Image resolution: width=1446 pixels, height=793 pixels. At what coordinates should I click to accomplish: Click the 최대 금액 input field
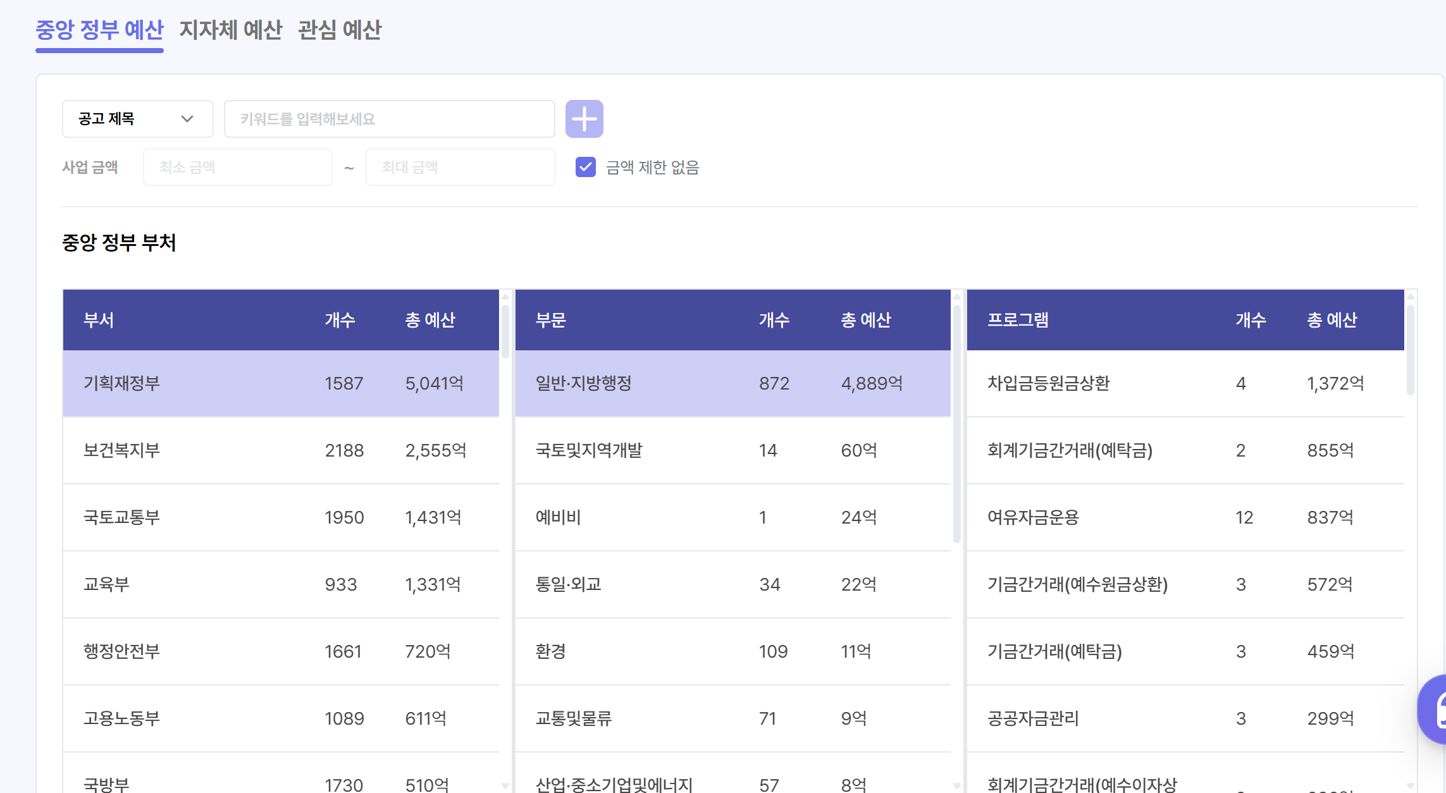click(x=460, y=167)
